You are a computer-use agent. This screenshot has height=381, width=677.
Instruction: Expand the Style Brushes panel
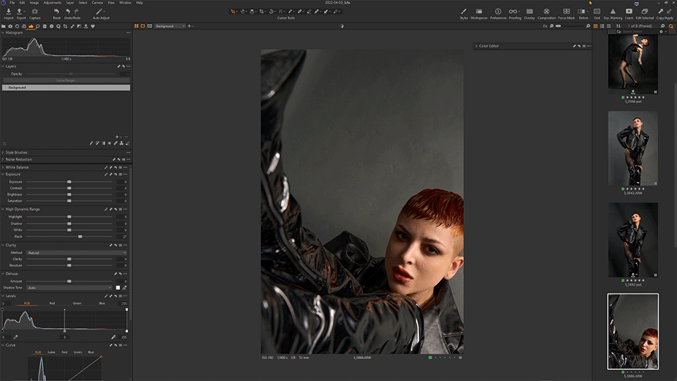[x=3, y=152]
